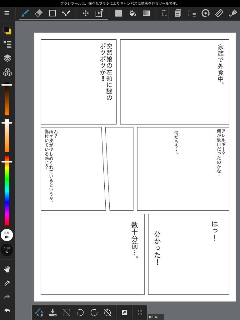Select the Transform tool

point(99,13)
